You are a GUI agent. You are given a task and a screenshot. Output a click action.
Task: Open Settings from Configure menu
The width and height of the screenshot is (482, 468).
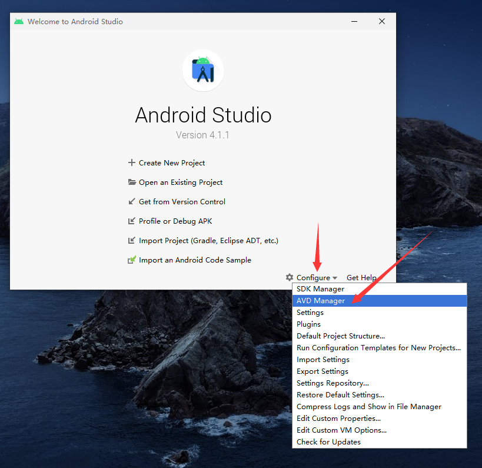pyautogui.click(x=380, y=313)
